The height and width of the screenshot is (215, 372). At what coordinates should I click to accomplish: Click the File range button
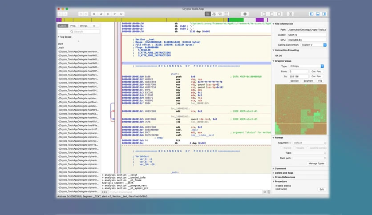[320, 81]
